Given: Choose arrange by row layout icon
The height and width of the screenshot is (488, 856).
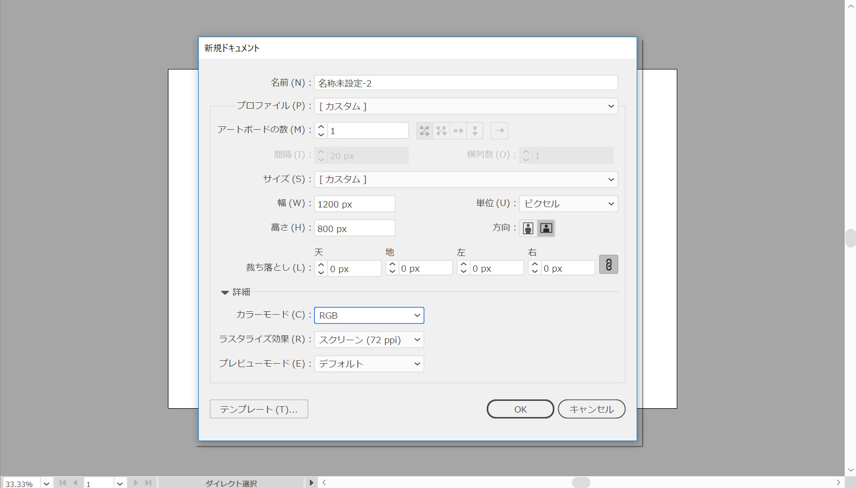Looking at the screenshot, I should (458, 131).
